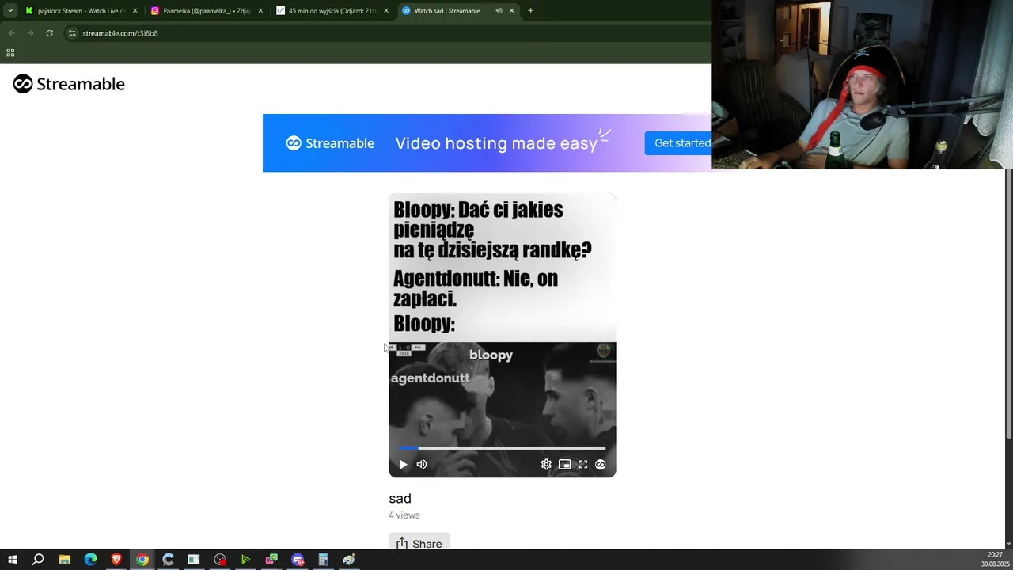Open the green play arrow app on taskbar
1013x570 pixels.
coord(245,560)
